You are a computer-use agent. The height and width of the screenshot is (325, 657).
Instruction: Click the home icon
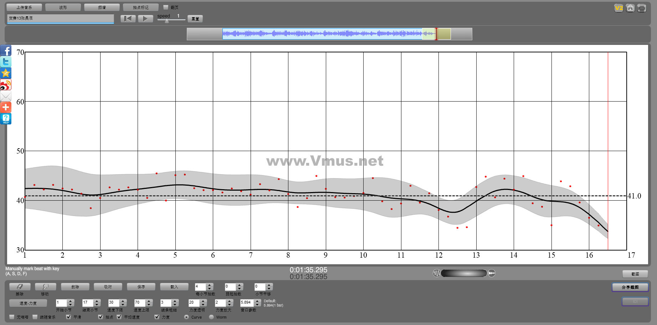(x=630, y=8)
